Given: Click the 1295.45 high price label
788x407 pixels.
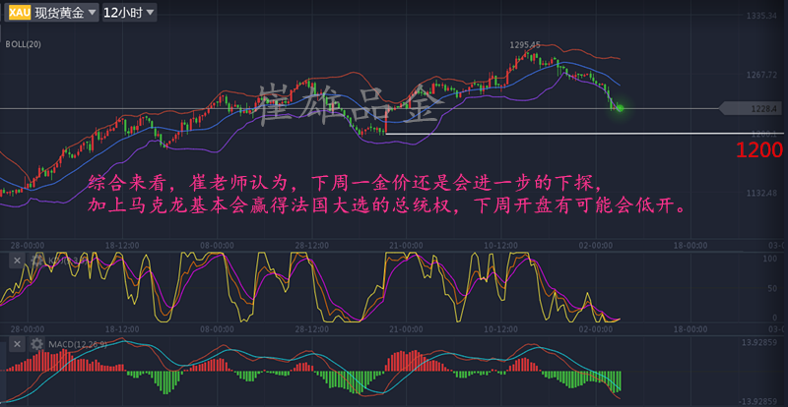Looking at the screenshot, I should tap(525, 44).
